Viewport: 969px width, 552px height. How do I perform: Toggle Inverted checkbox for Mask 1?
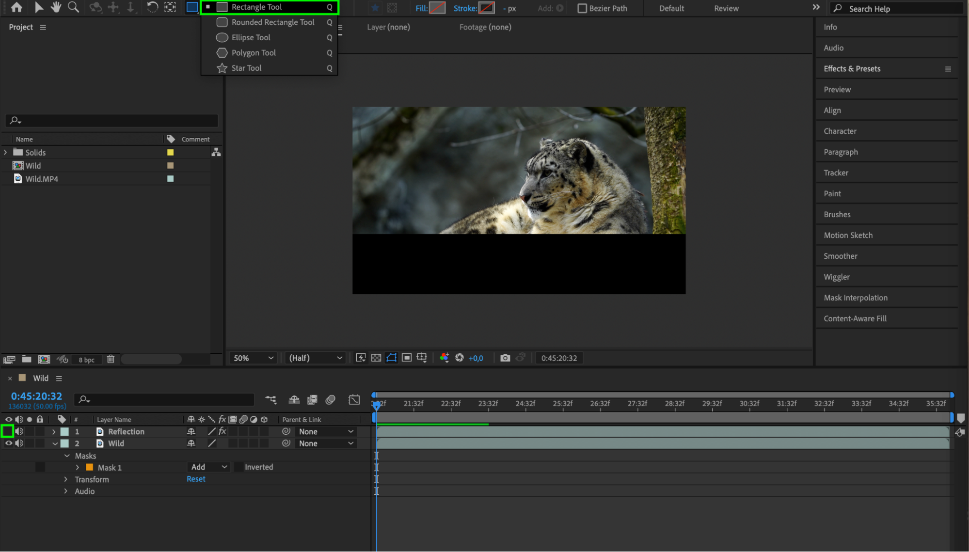click(x=239, y=467)
